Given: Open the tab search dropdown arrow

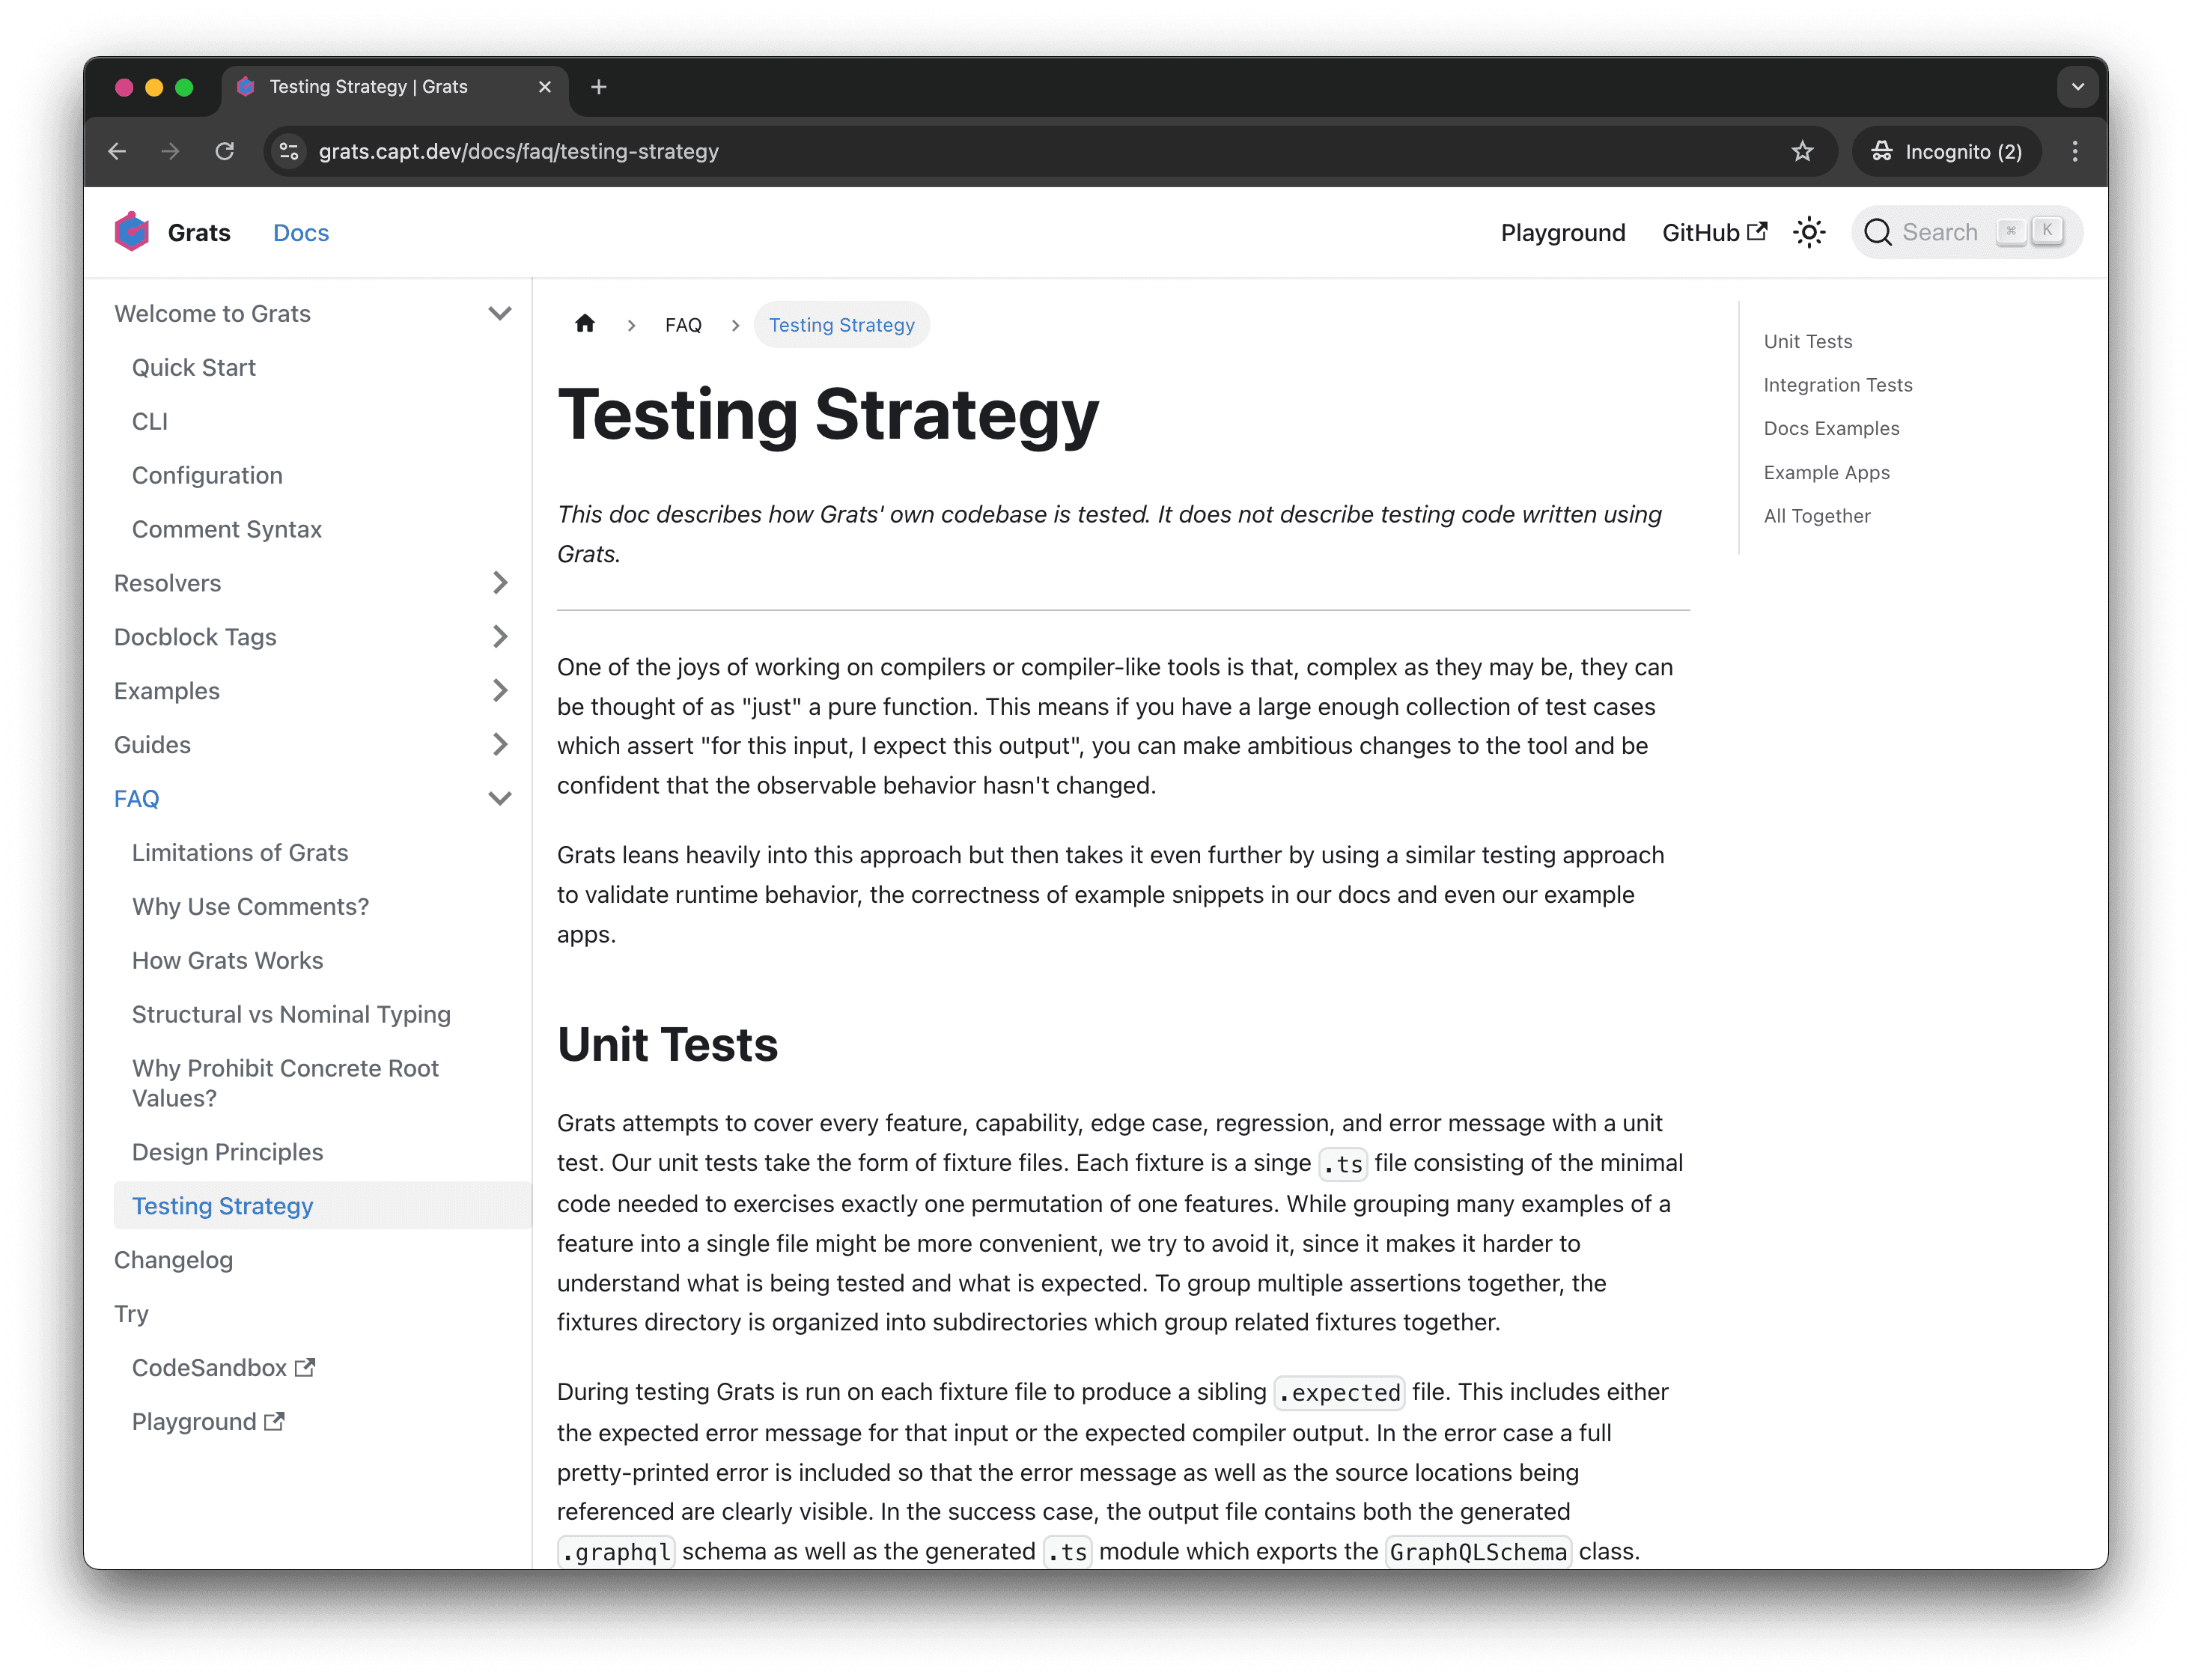Looking at the screenshot, I should click(2077, 87).
